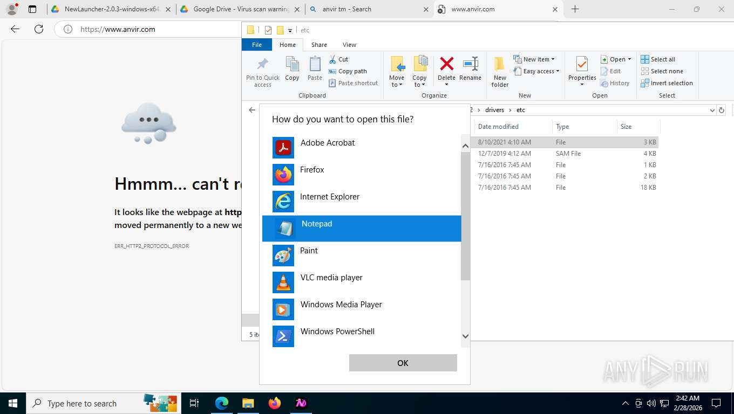The height and width of the screenshot is (414, 734).
Task: Open Edge from the taskbar
Action: click(x=222, y=403)
